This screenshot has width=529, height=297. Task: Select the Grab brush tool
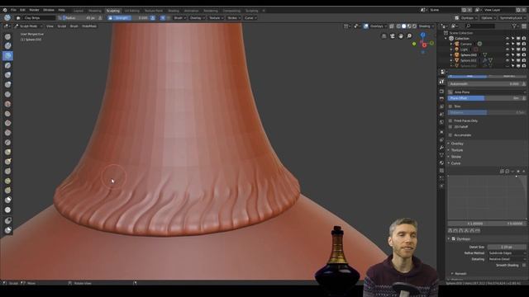7,152
